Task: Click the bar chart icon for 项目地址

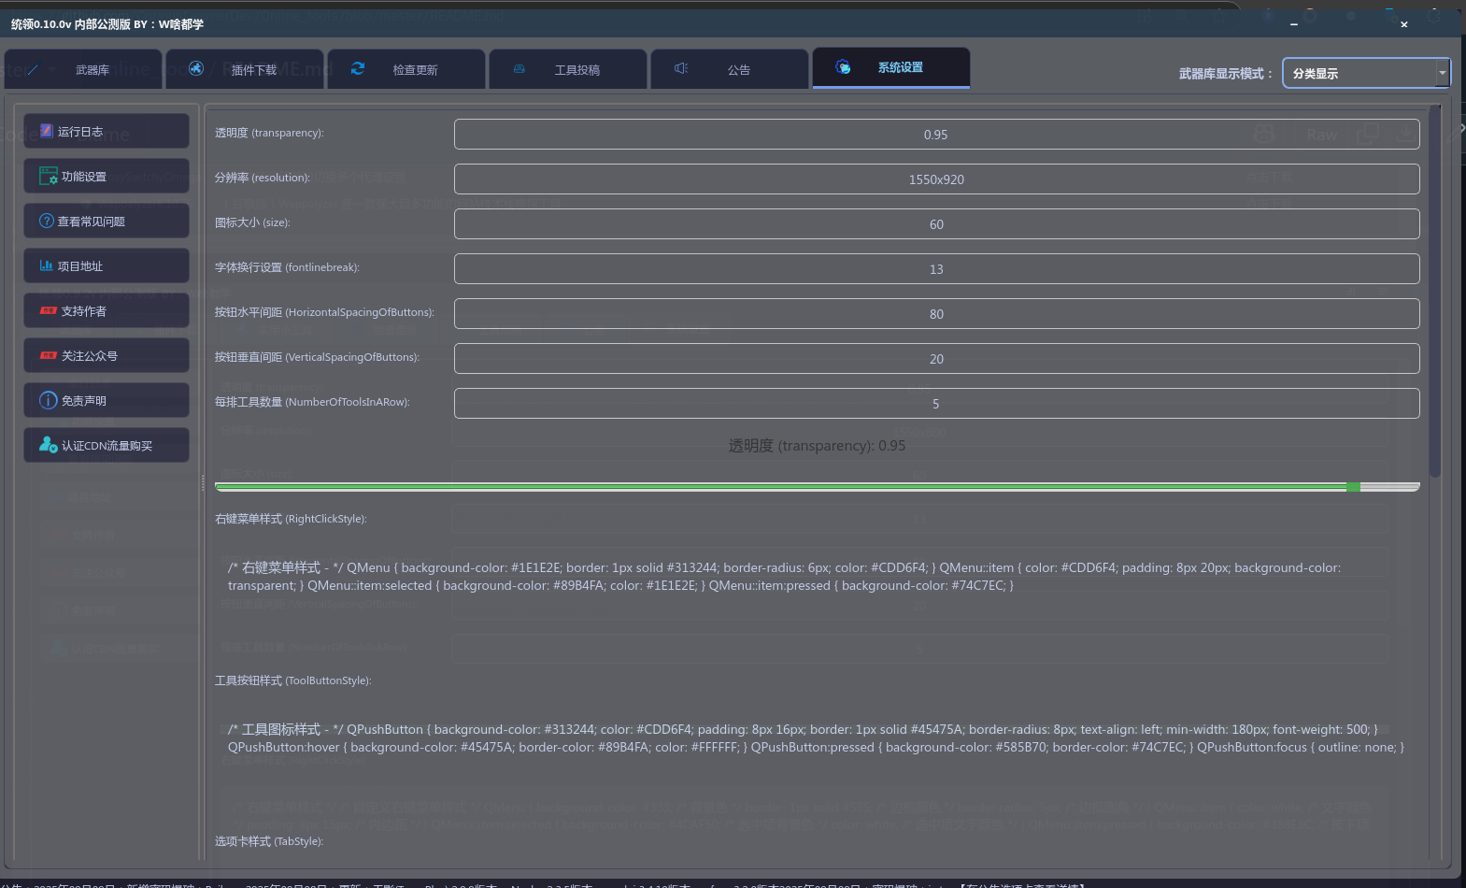Action: tap(46, 265)
